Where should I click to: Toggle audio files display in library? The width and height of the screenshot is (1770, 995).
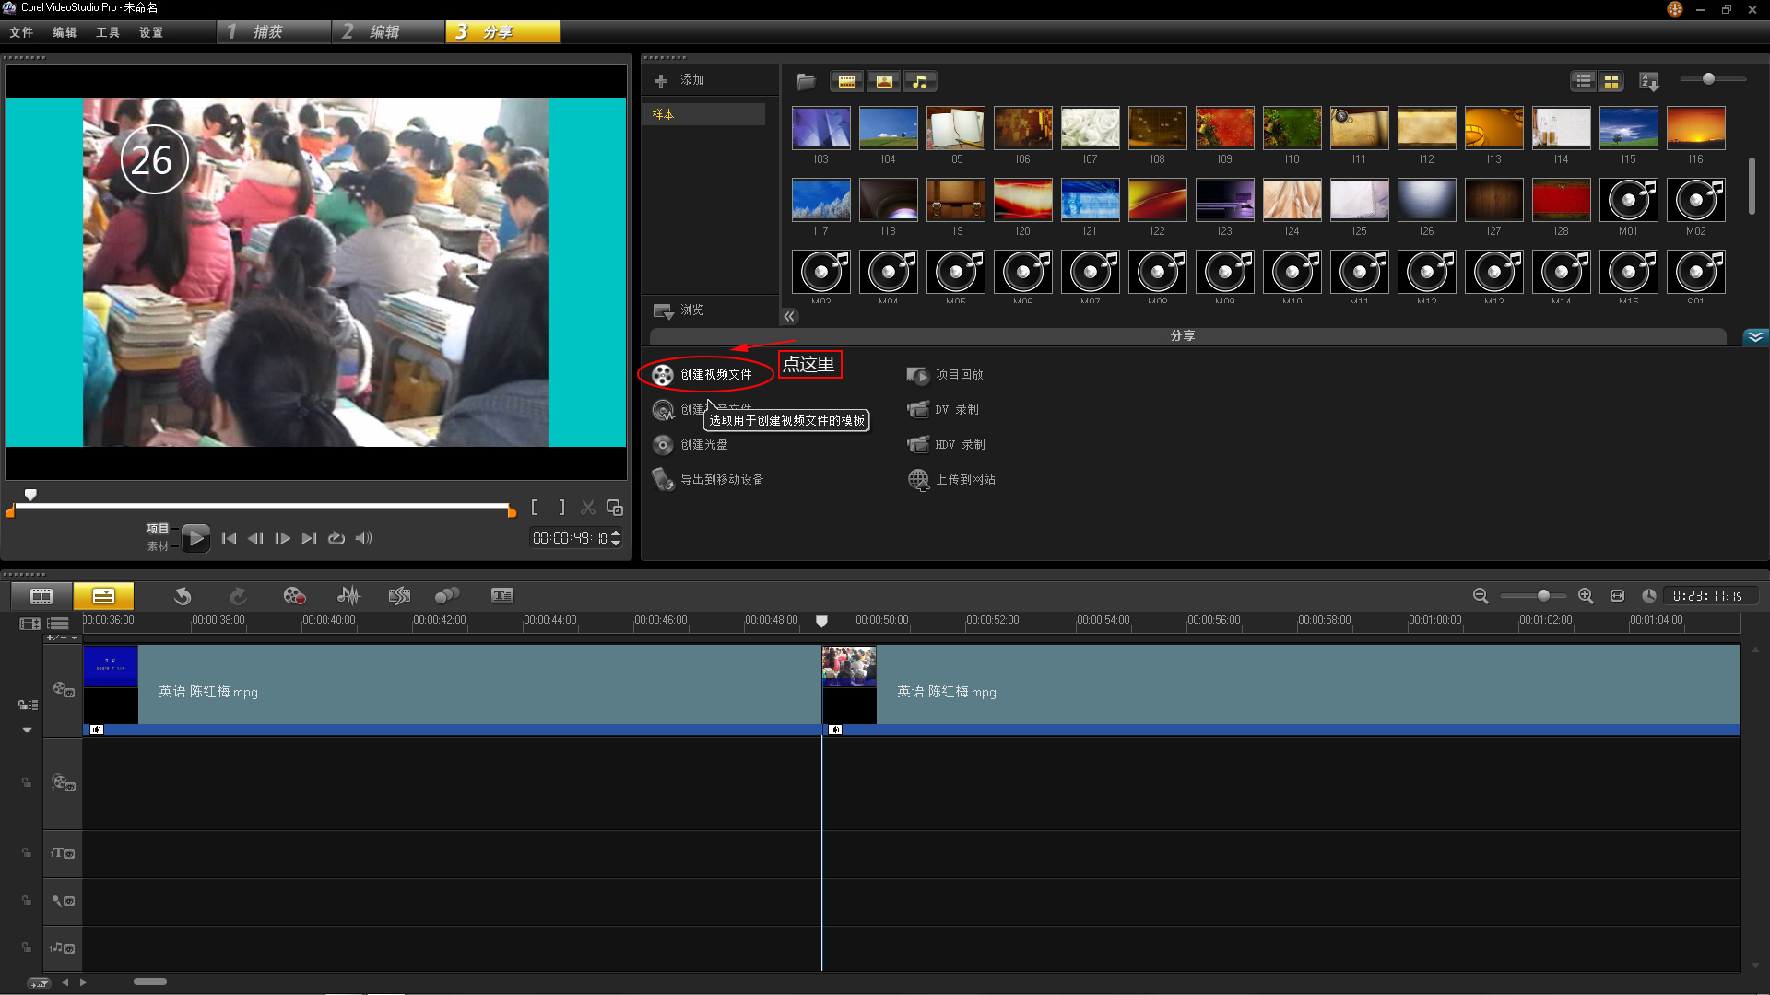point(920,81)
